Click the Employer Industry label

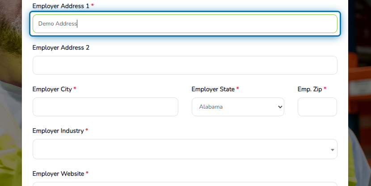58,131
